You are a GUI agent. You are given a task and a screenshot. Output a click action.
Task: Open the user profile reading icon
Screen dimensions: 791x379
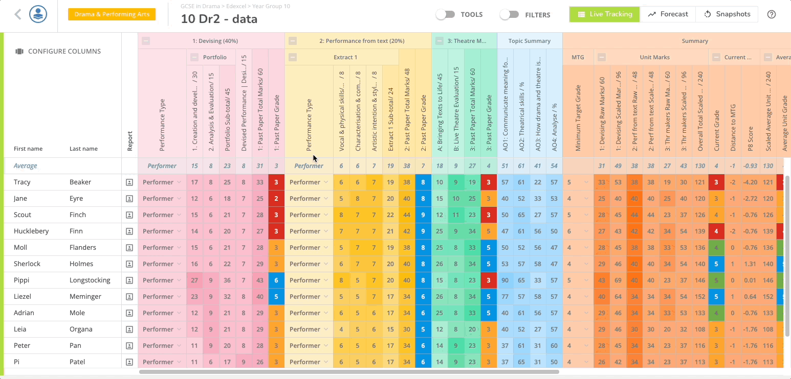point(38,14)
